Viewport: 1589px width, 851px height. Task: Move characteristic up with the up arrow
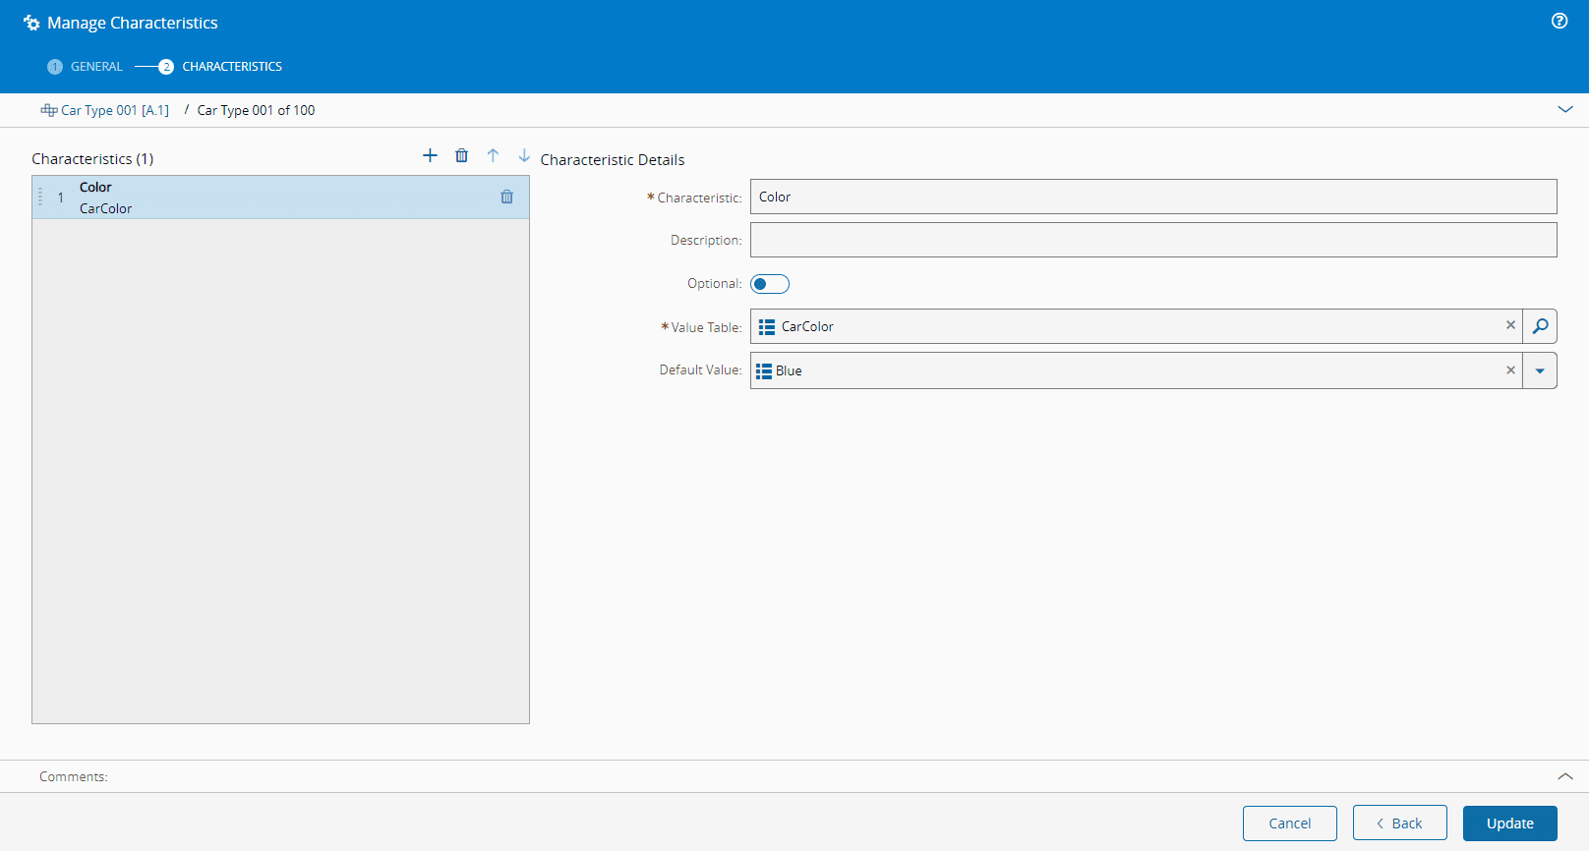pyautogui.click(x=493, y=155)
